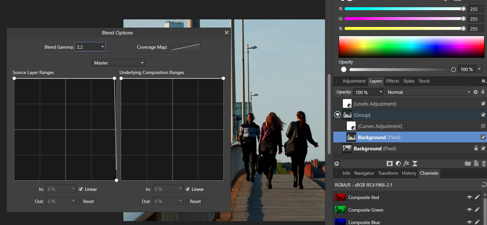The width and height of the screenshot is (487, 225).
Task: Add a mask layer from Layers panel
Action: (390, 164)
